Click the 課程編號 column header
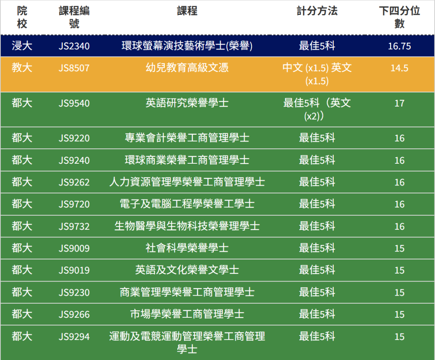The height and width of the screenshot is (360, 435). [x=74, y=17]
